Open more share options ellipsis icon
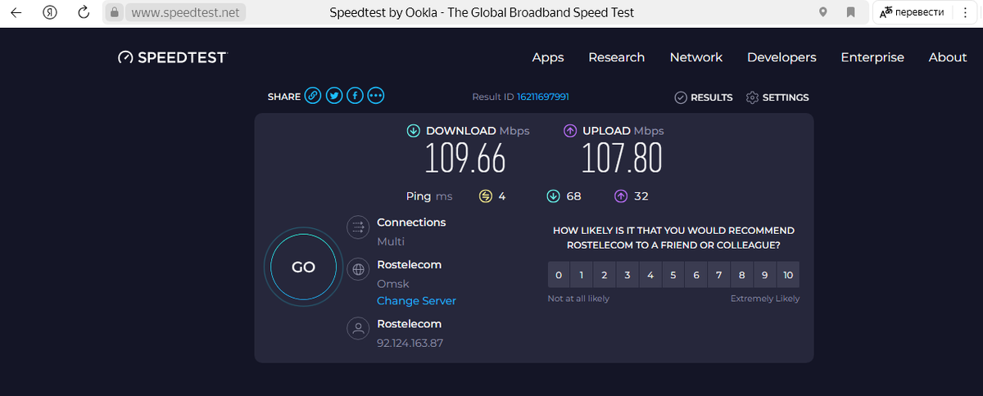This screenshot has height=396, width=983. point(376,97)
